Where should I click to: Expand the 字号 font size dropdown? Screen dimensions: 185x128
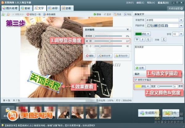pyautogui.click(x=181, y=34)
